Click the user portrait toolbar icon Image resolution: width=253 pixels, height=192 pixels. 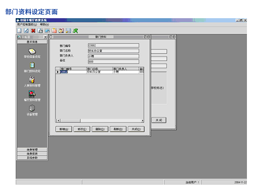coord(61,31)
